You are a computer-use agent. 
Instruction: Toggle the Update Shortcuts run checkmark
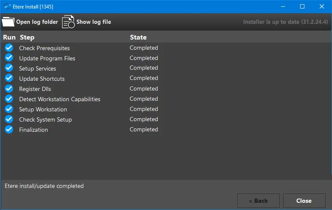(x=9, y=79)
